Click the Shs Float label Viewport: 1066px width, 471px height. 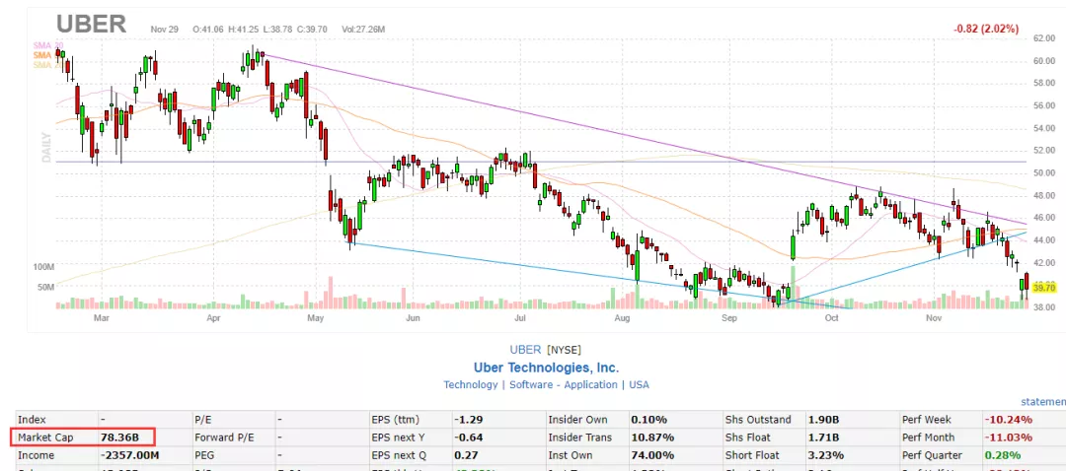pyautogui.click(x=748, y=437)
